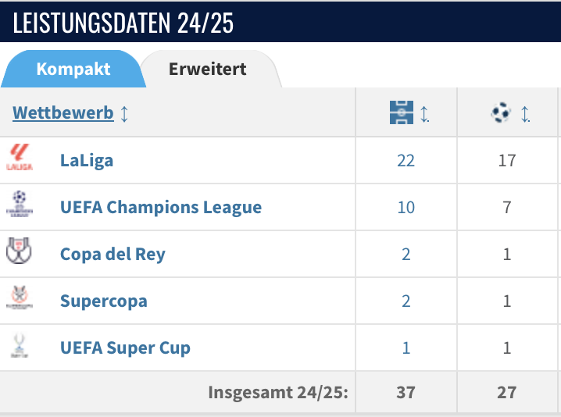Click the 22 LaLiga appearances number
The image size is (561, 417).
[406, 161]
